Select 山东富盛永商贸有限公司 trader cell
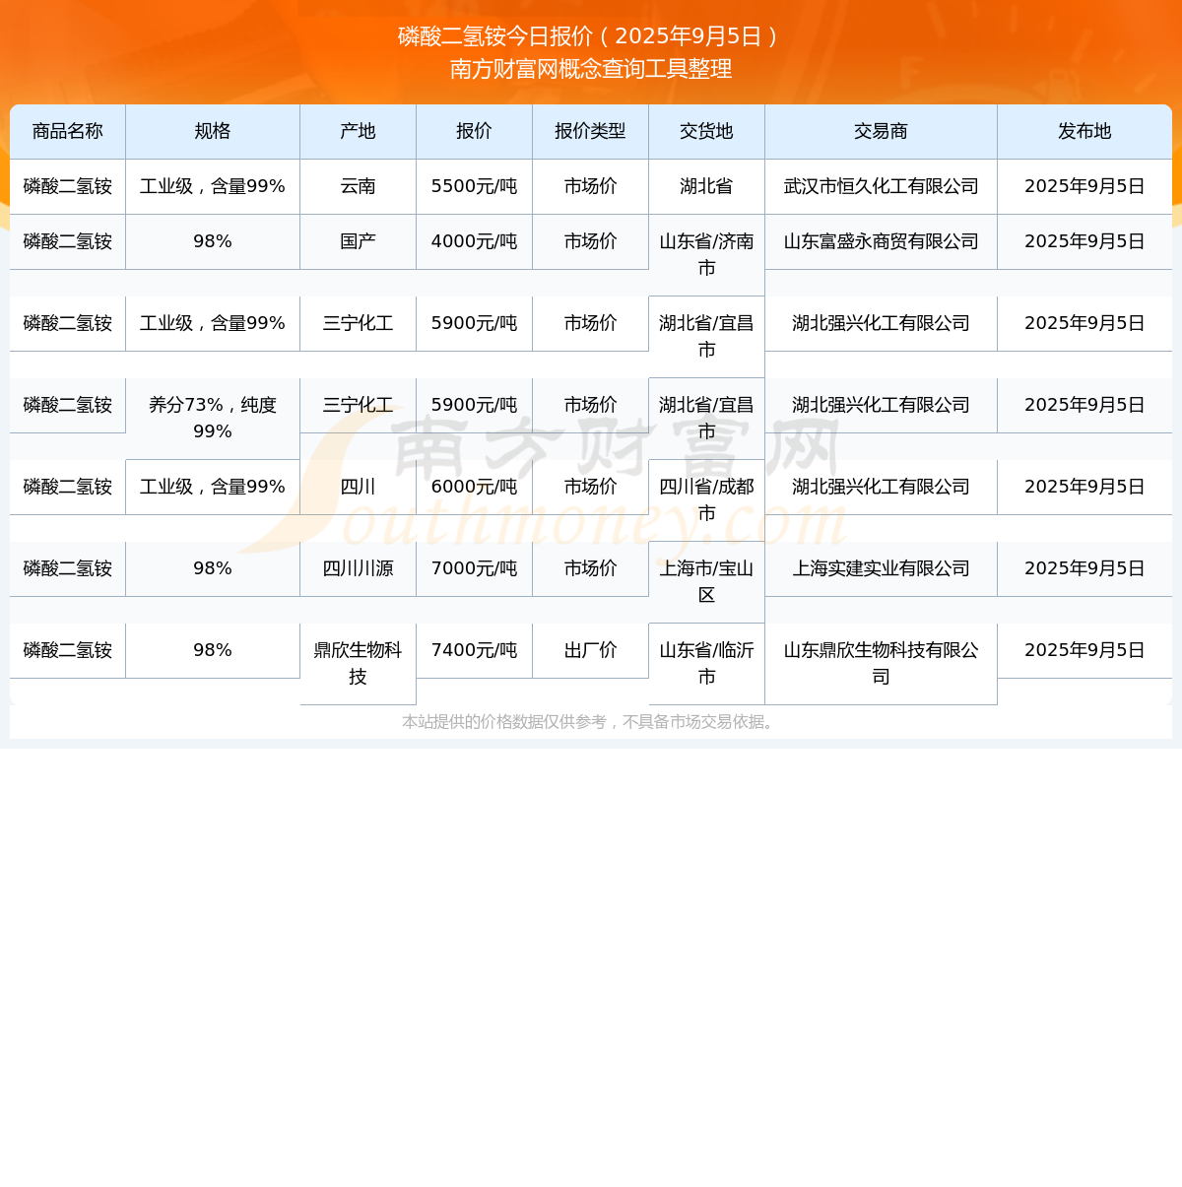Screen dimensions: 1182x1187 [x=882, y=241]
